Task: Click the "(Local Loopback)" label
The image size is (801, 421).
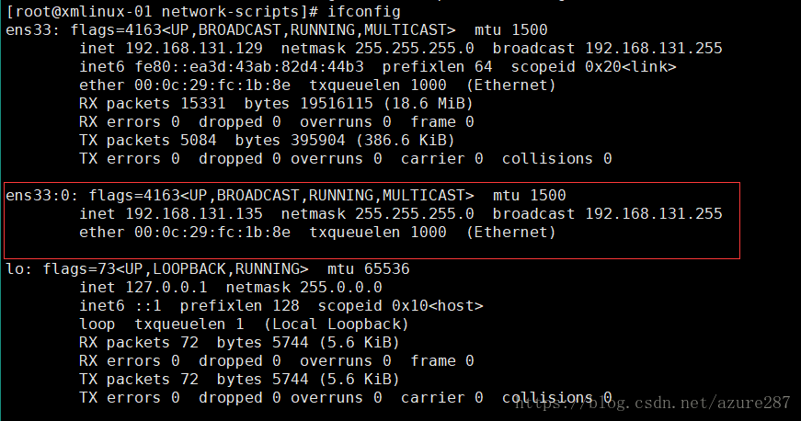Action: (337, 324)
